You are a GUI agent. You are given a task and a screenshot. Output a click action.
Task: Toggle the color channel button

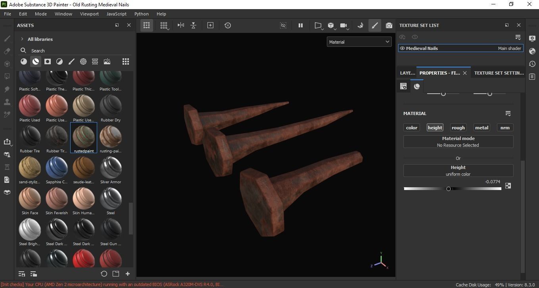(x=412, y=127)
